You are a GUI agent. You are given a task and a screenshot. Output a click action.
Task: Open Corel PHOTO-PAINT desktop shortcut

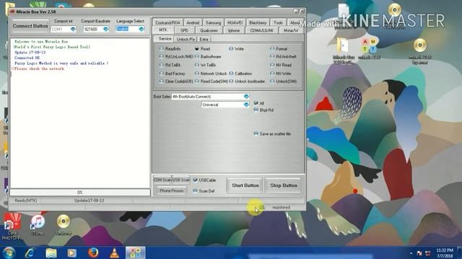(x=12, y=226)
